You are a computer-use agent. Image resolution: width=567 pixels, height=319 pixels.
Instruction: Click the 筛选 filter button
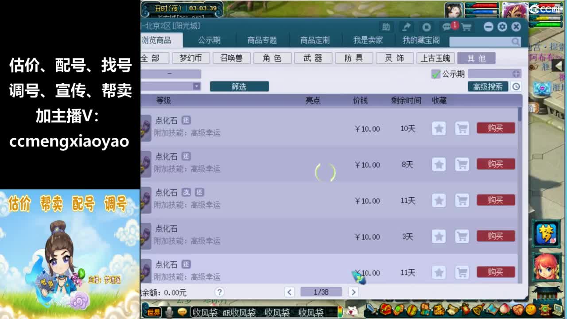tap(239, 86)
